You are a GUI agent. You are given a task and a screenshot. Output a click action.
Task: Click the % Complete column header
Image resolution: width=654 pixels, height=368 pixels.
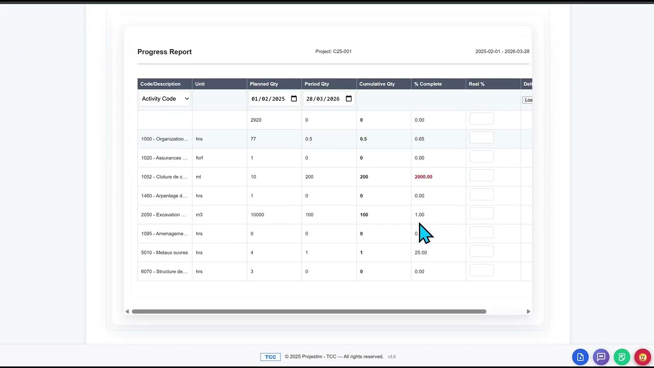438,84
